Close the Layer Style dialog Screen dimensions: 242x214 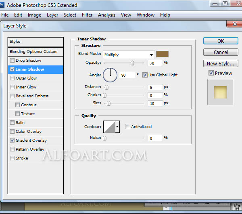(x=235, y=24)
